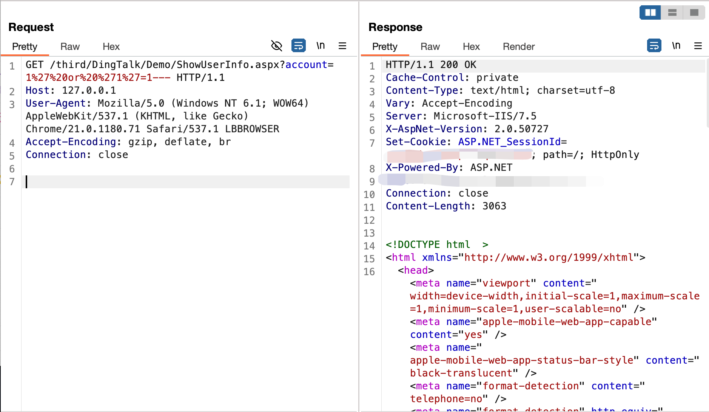709x412 pixels.
Task: Select Hex tab in Response panel
Action: (x=471, y=46)
